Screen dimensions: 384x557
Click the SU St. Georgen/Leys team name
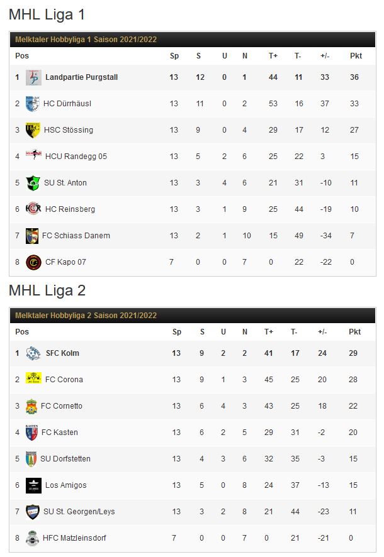tap(79, 512)
